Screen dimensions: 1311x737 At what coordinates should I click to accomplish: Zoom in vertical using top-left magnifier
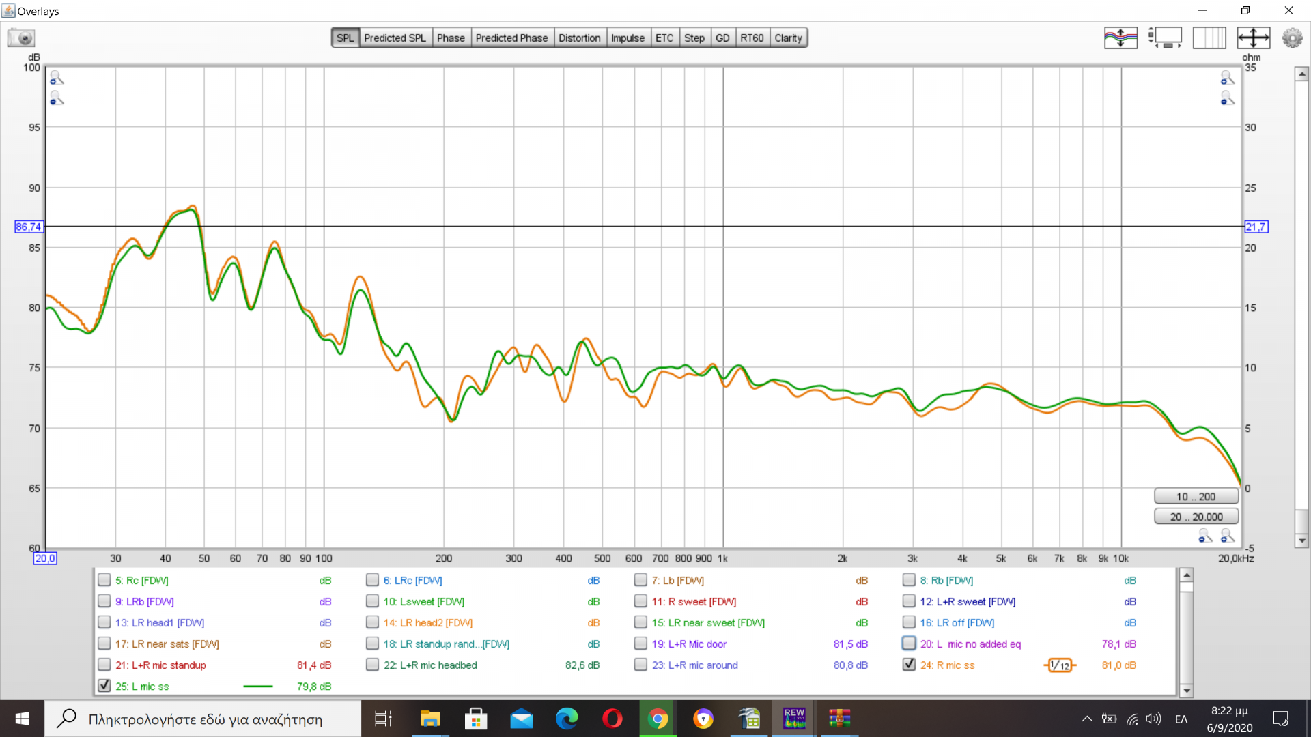tap(56, 78)
